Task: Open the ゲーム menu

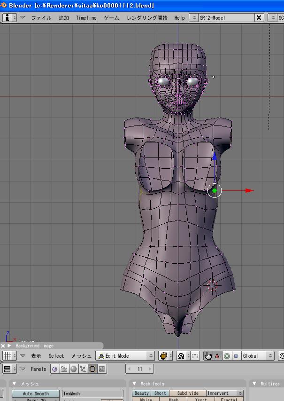Action: (x=111, y=18)
